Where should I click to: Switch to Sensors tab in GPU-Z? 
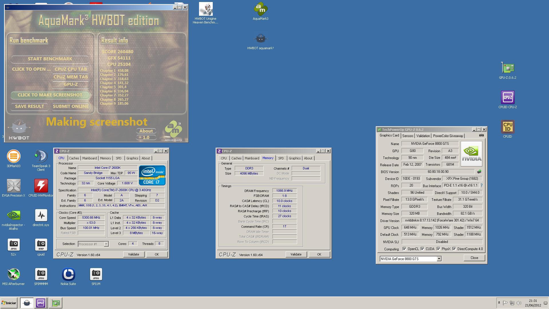coord(408,136)
